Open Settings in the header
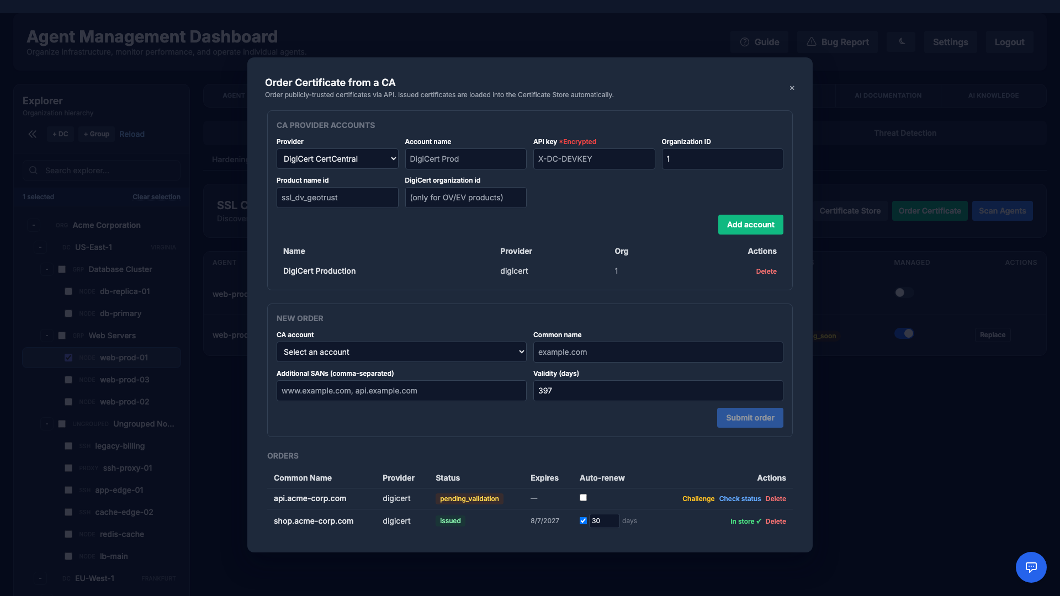Image resolution: width=1060 pixels, height=596 pixels. (x=950, y=42)
